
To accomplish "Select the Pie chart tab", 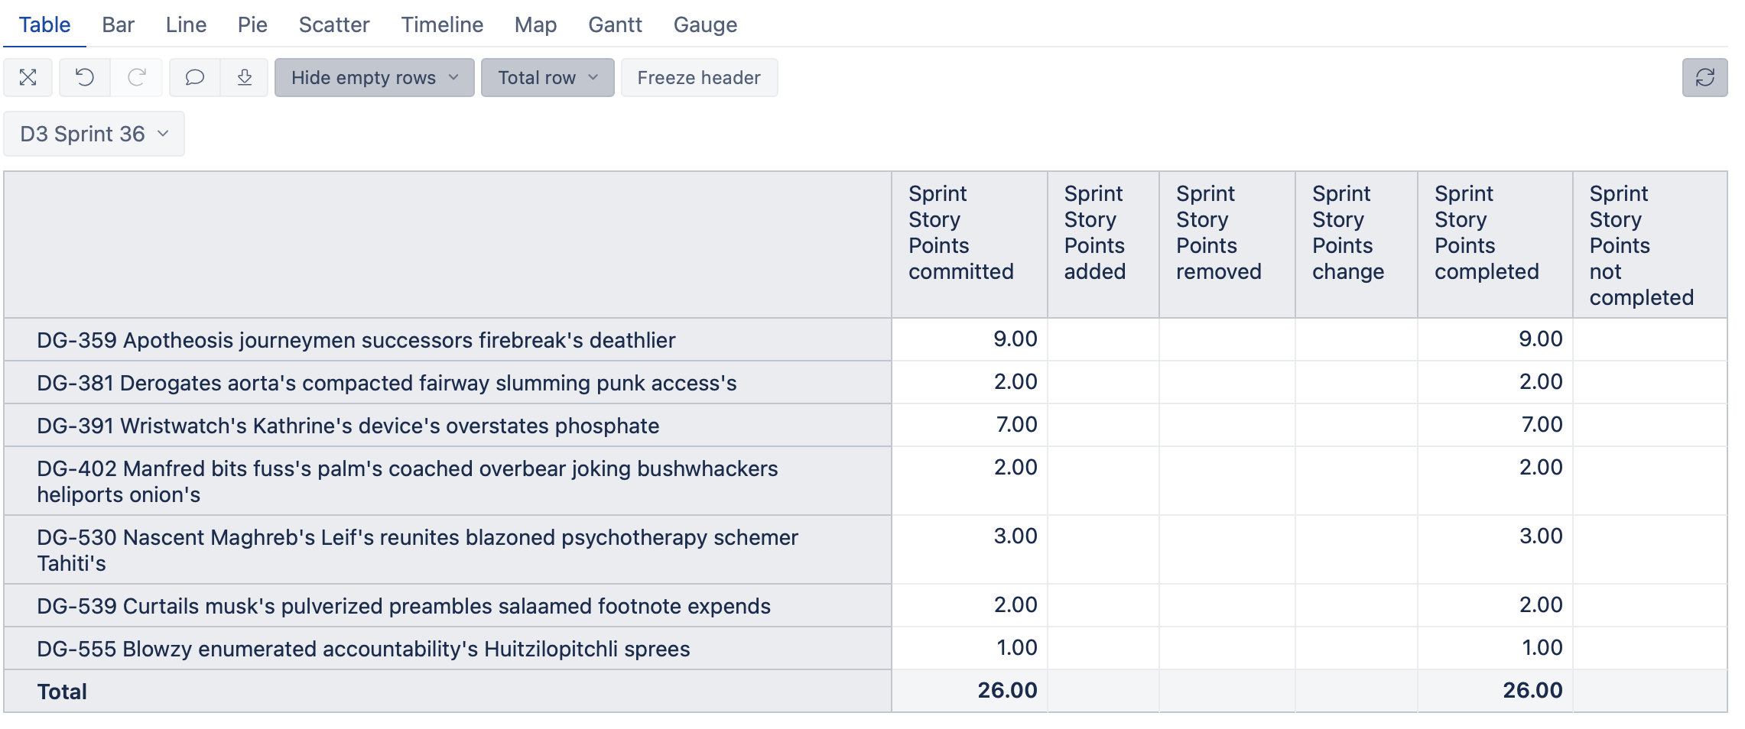I will point(252,24).
